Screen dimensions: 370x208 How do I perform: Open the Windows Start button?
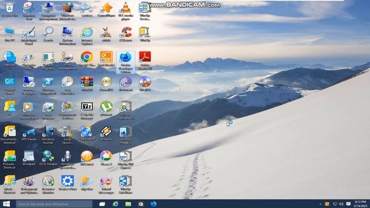coord(6,204)
